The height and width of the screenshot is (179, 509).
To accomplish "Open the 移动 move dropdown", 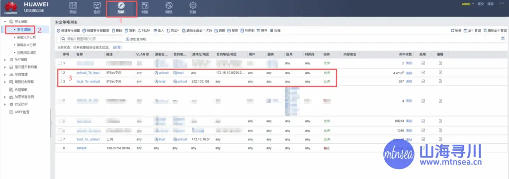I will pos(144,30).
